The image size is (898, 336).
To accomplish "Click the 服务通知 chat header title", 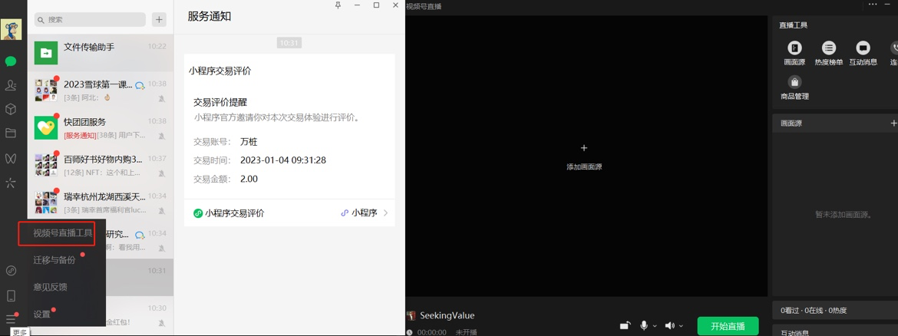I will tap(210, 17).
